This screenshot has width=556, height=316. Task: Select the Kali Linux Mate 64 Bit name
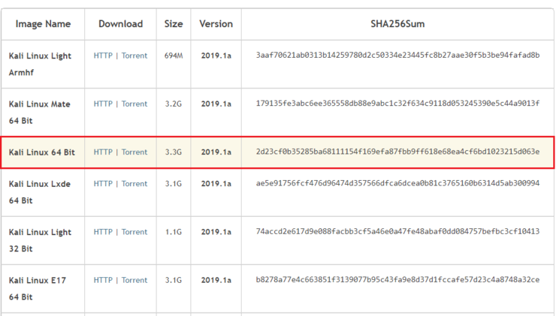point(39,113)
